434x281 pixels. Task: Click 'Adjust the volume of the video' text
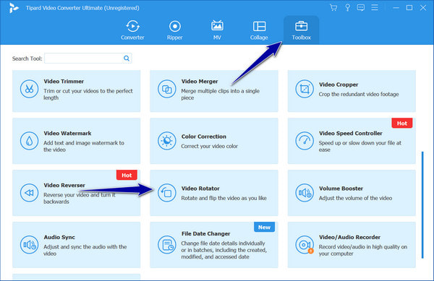355,198
